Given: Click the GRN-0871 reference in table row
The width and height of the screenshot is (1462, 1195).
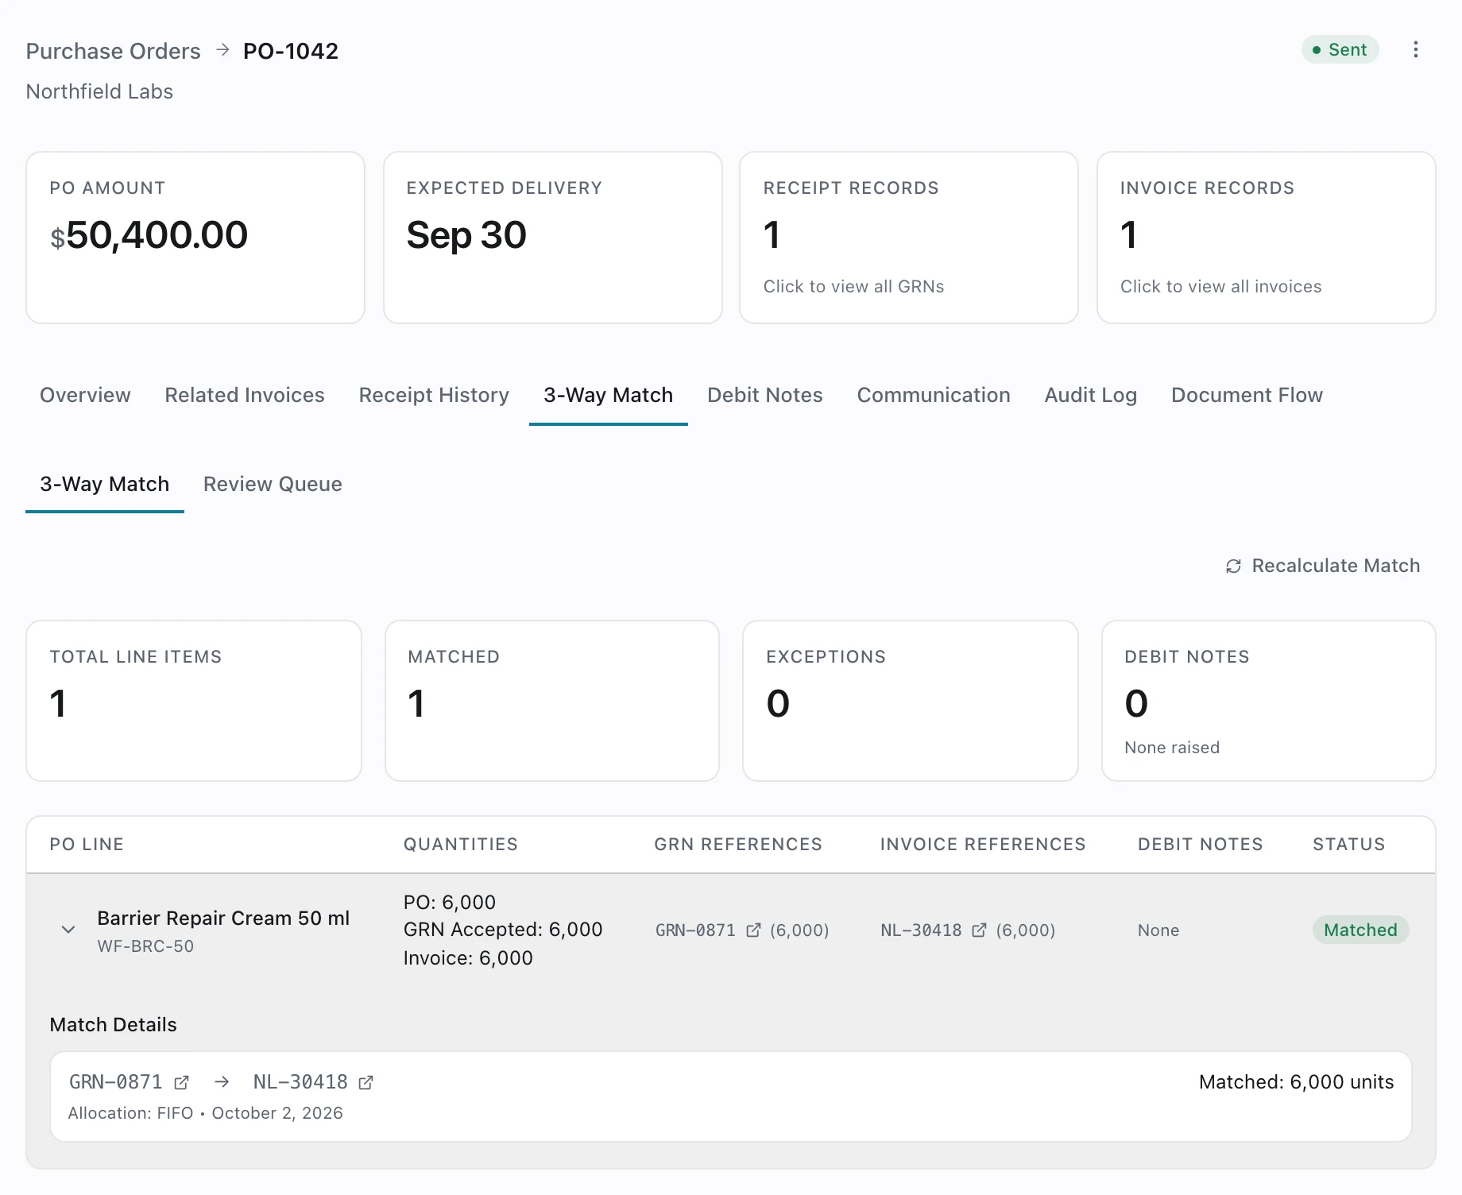Looking at the screenshot, I should (696, 930).
